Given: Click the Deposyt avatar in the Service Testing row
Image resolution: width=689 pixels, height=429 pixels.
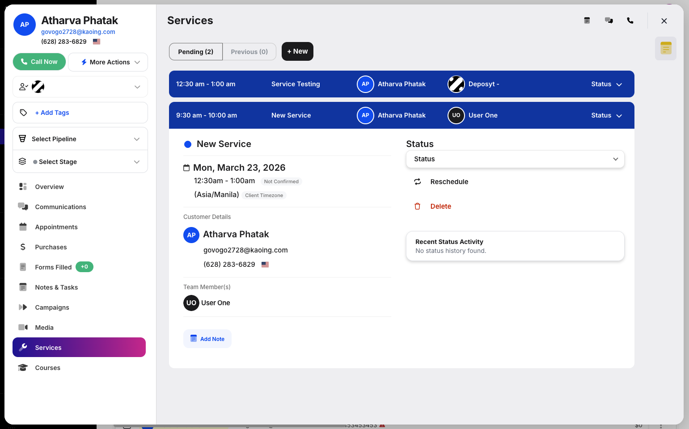Looking at the screenshot, I should (456, 84).
